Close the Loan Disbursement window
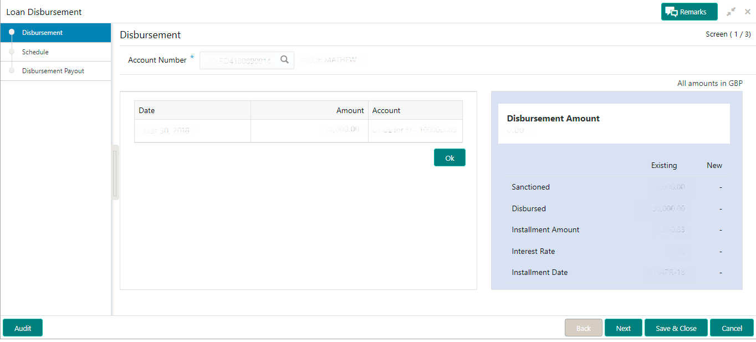 tap(747, 12)
